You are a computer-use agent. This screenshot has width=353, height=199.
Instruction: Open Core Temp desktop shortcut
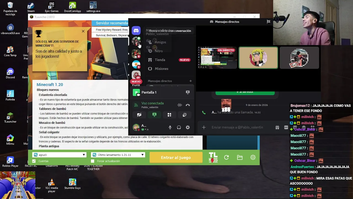pos(10,51)
